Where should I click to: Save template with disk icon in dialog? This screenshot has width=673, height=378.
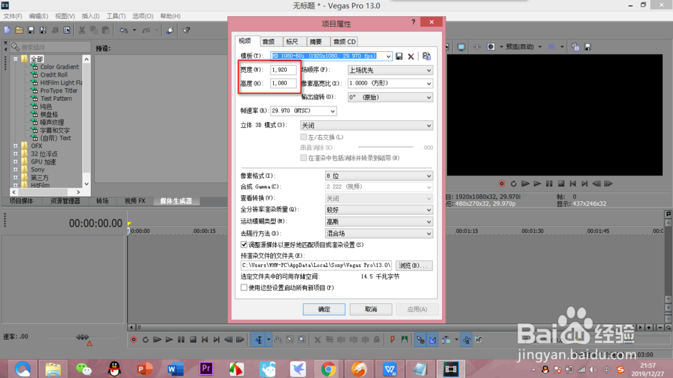click(x=399, y=56)
